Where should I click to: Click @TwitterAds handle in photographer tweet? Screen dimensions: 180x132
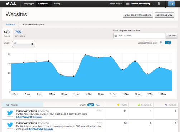click(x=43, y=123)
